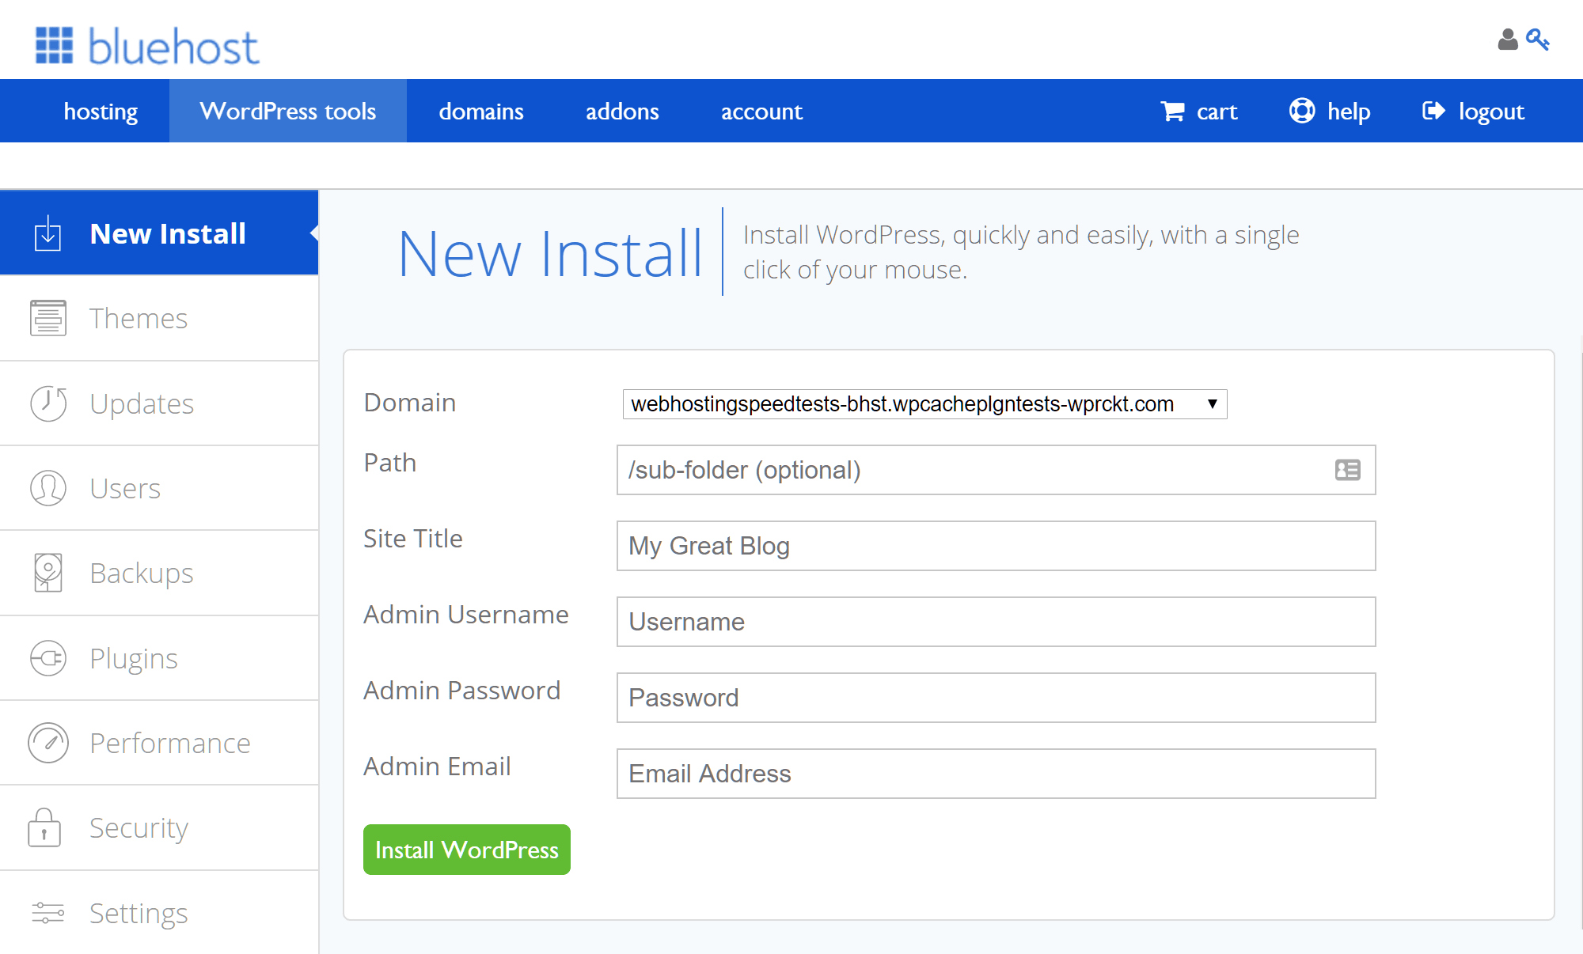1583x954 pixels.
Task: Click the New Install sidebar icon
Action: point(47,234)
